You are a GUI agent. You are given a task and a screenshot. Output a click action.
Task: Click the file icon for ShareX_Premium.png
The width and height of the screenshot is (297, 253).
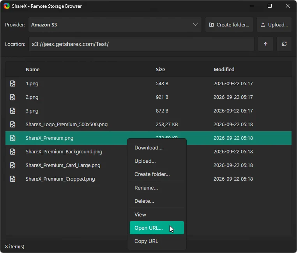click(x=13, y=138)
